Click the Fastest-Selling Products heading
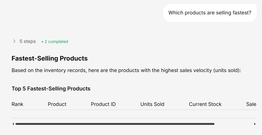262x135 pixels. click(50, 58)
